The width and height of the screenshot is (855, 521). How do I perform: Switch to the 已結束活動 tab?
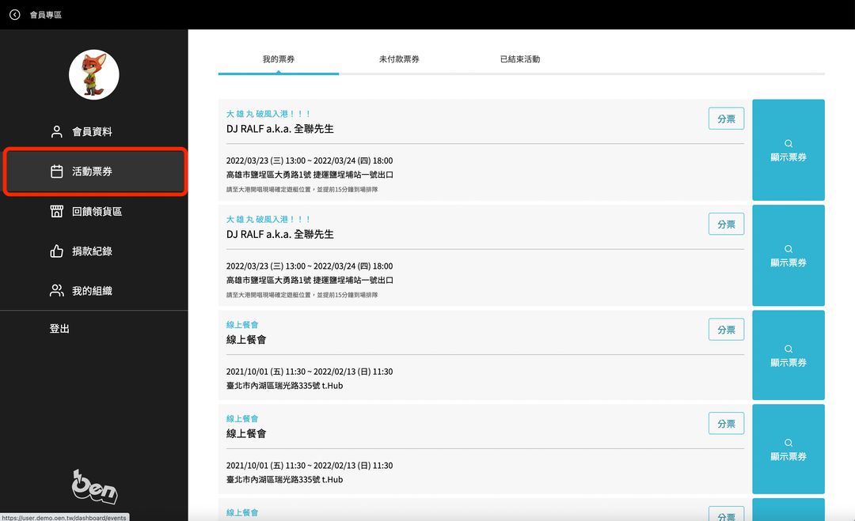tap(520, 59)
